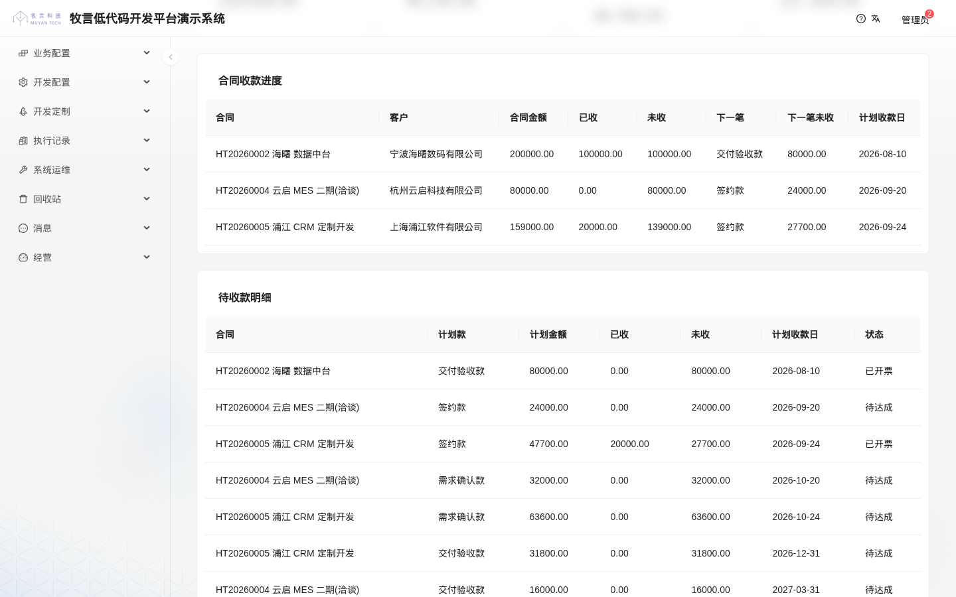This screenshot has height=597, width=956.
Task: Expand the 执行记录 chevron
Action: click(x=147, y=141)
